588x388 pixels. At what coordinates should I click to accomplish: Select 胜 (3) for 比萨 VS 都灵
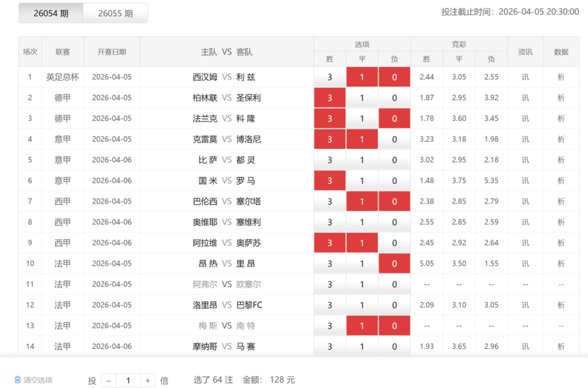click(330, 160)
